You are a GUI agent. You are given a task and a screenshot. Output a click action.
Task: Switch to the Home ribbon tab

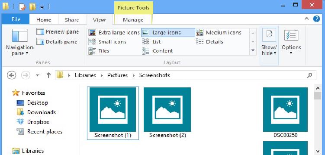pos(44,20)
